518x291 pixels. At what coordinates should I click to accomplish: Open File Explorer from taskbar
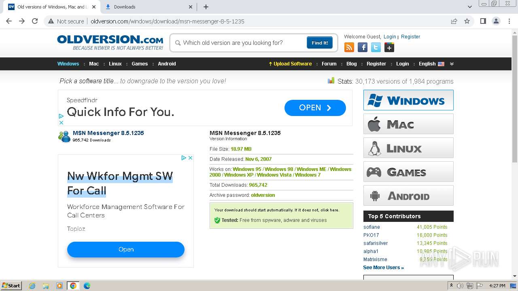pos(46,286)
